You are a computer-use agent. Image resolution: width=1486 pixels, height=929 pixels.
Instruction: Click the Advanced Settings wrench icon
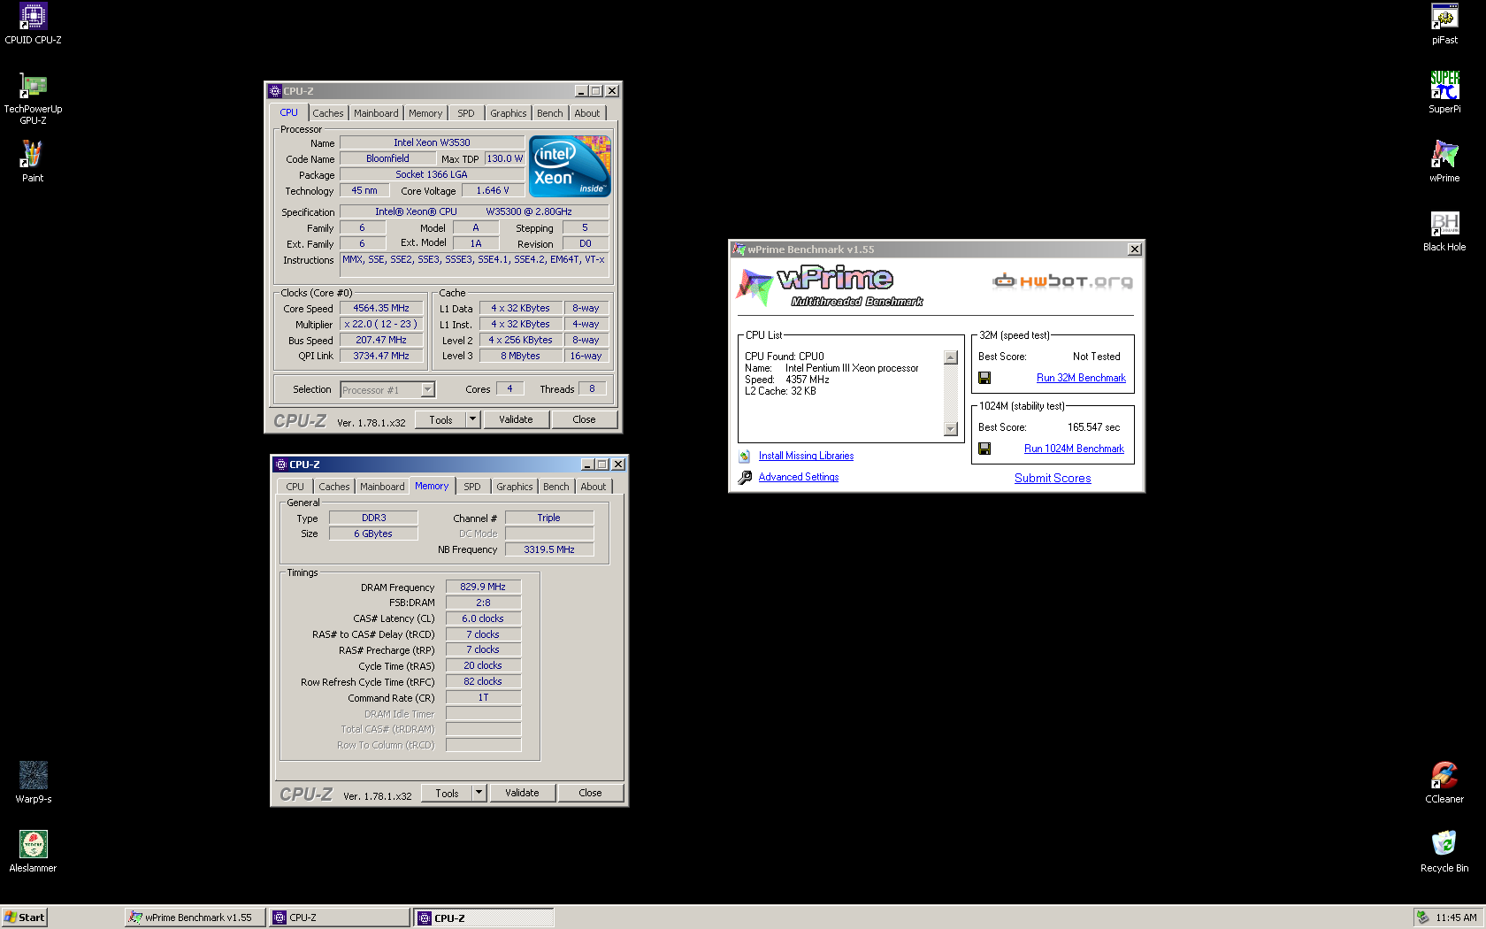tap(745, 477)
